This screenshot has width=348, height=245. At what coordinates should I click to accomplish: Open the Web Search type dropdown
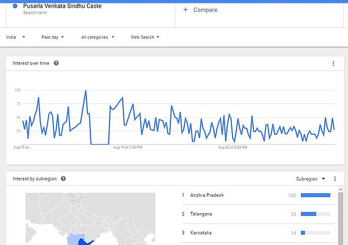(145, 37)
